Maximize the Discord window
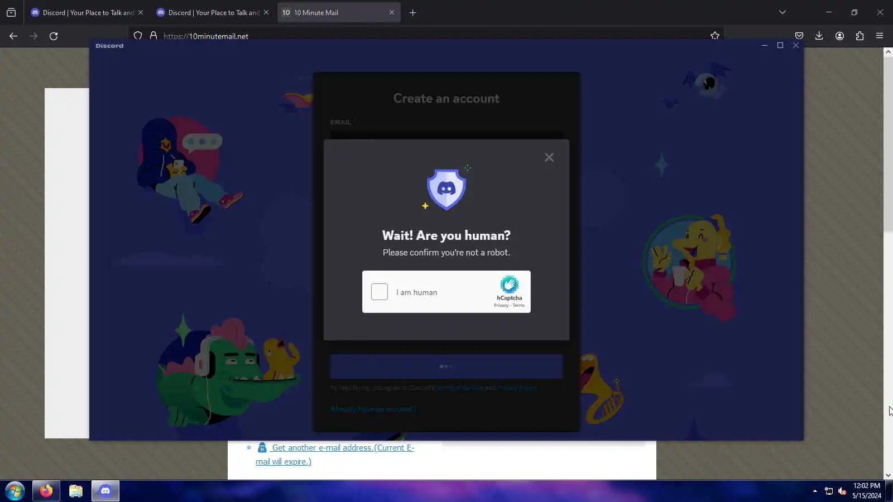Image resolution: width=893 pixels, height=502 pixels. 780,46
